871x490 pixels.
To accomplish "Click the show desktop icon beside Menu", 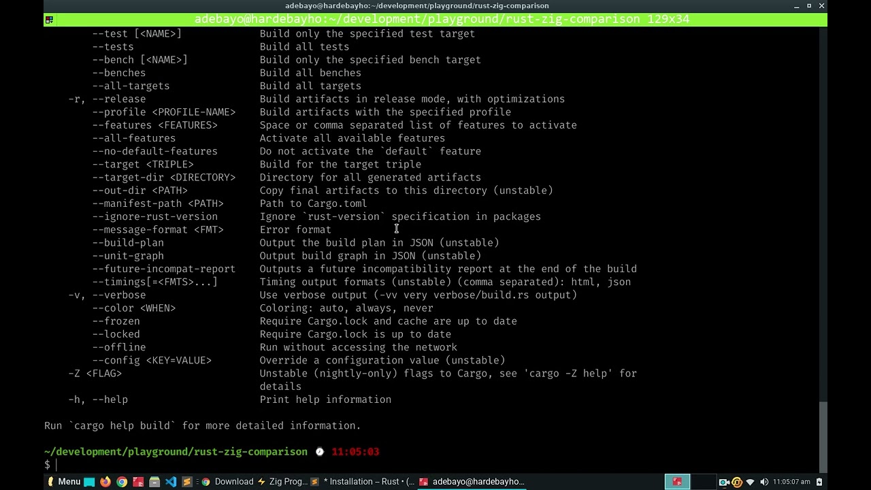I will (89, 482).
